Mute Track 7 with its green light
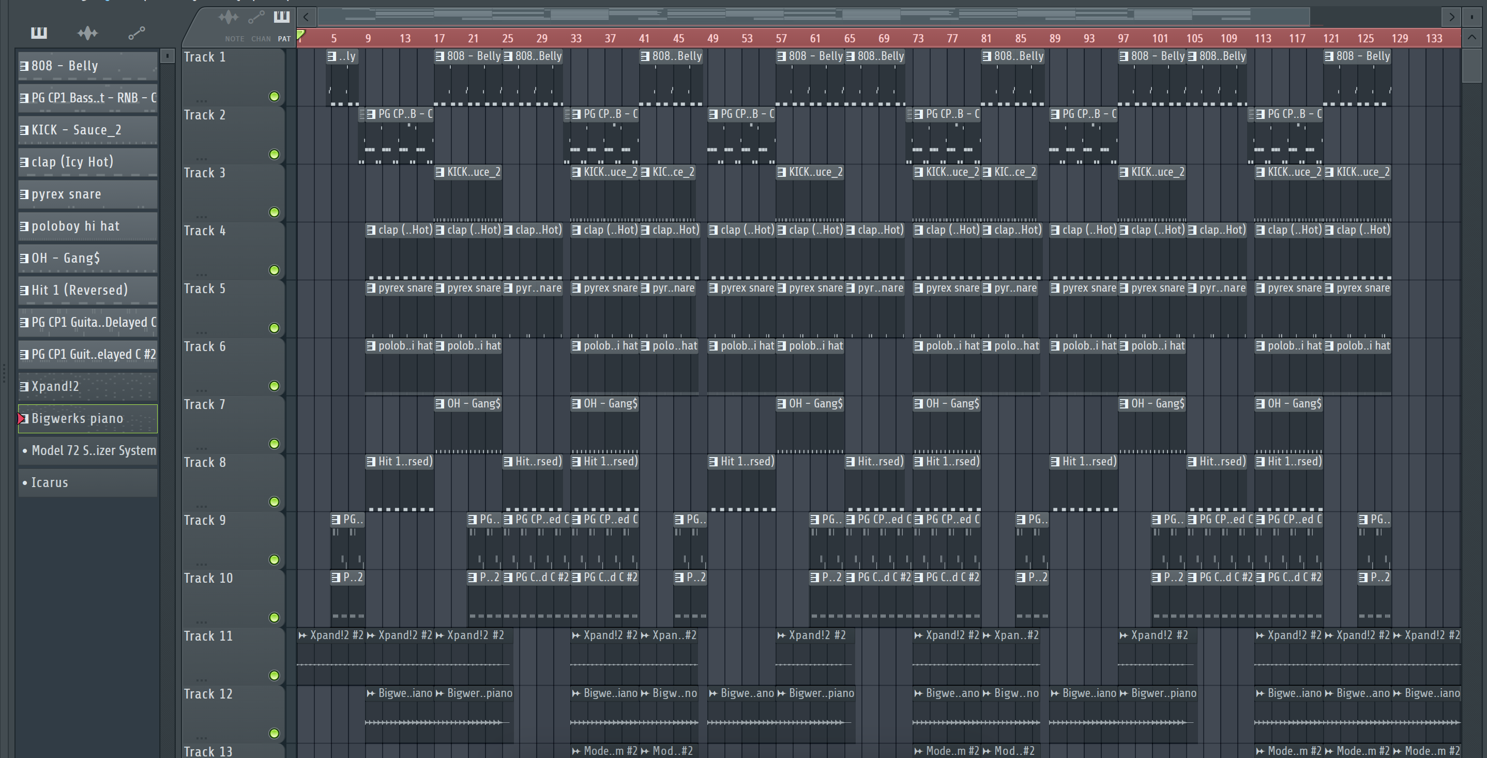The width and height of the screenshot is (1487, 758). click(274, 444)
